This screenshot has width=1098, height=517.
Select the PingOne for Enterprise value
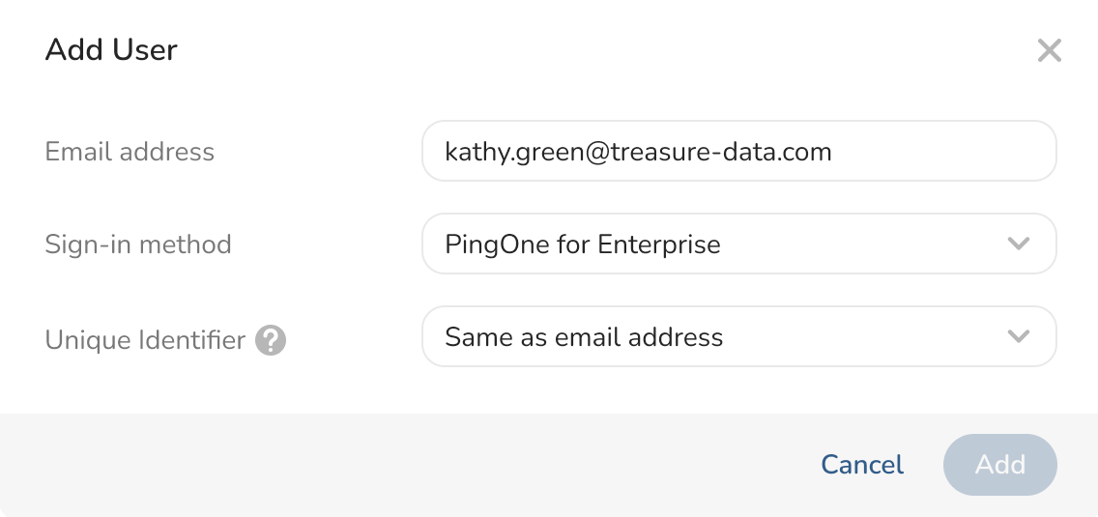point(582,244)
